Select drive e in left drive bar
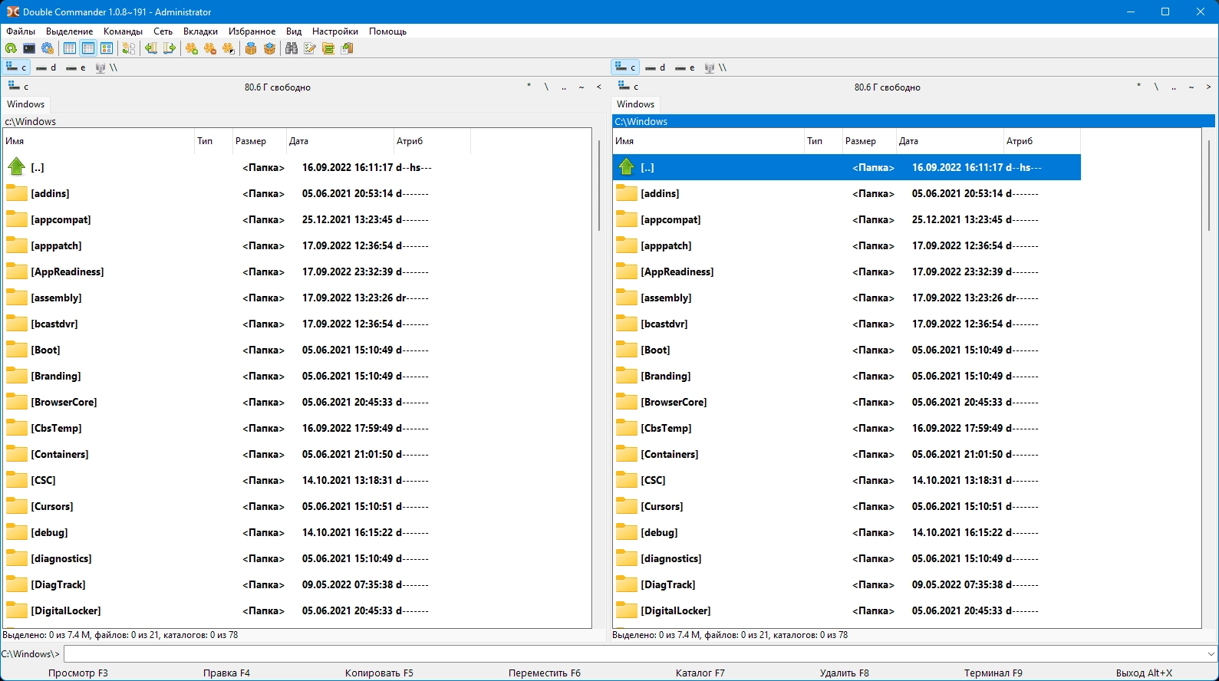The image size is (1219, 681). coord(76,67)
